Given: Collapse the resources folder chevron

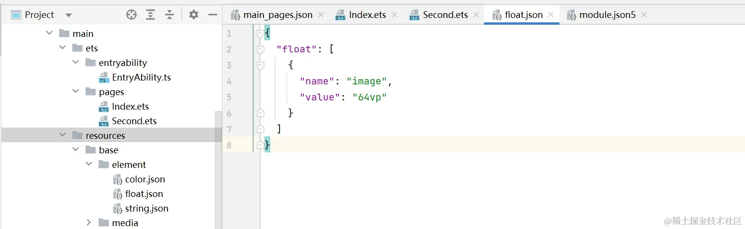Looking at the screenshot, I should click(x=62, y=135).
